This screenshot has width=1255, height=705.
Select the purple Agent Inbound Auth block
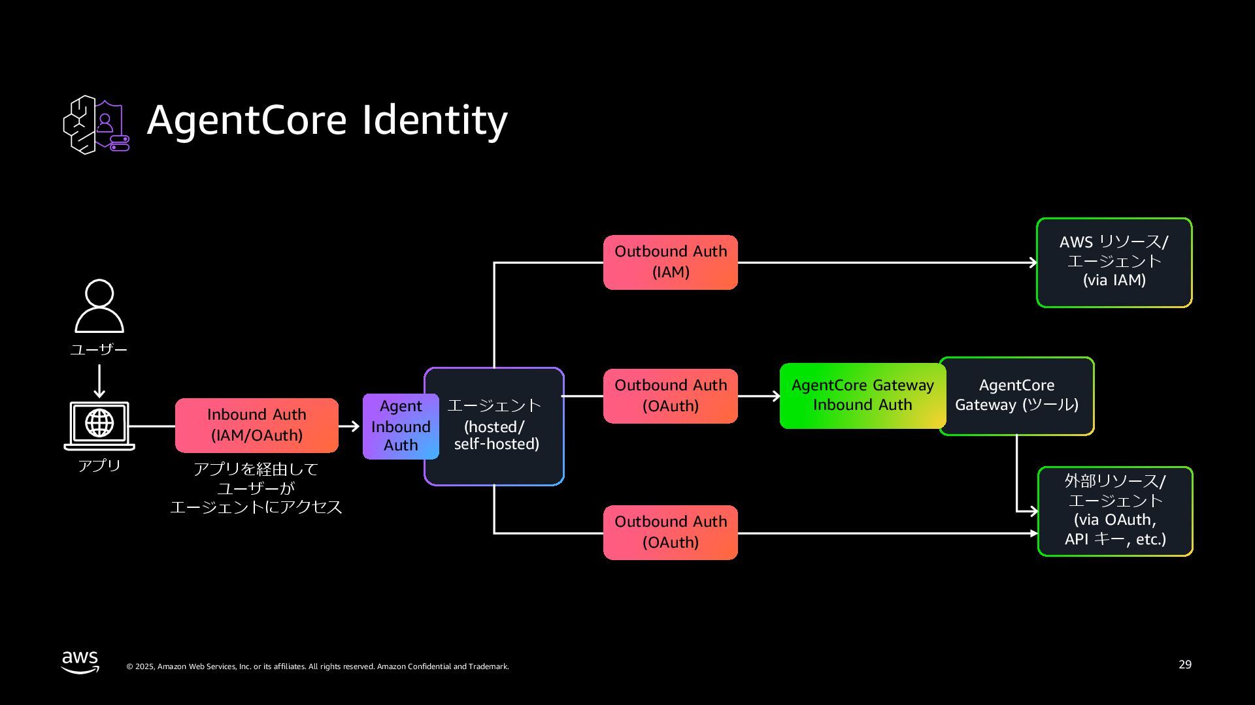pos(400,426)
